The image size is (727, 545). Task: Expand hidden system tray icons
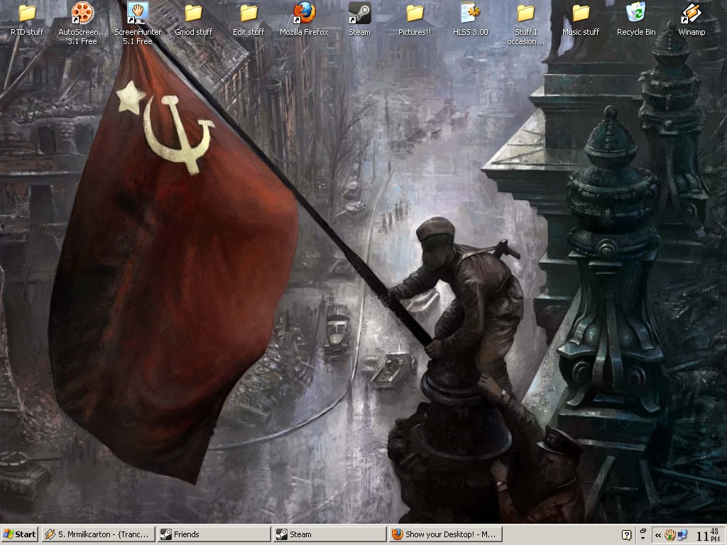pyautogui.click(x=658, y=535)
